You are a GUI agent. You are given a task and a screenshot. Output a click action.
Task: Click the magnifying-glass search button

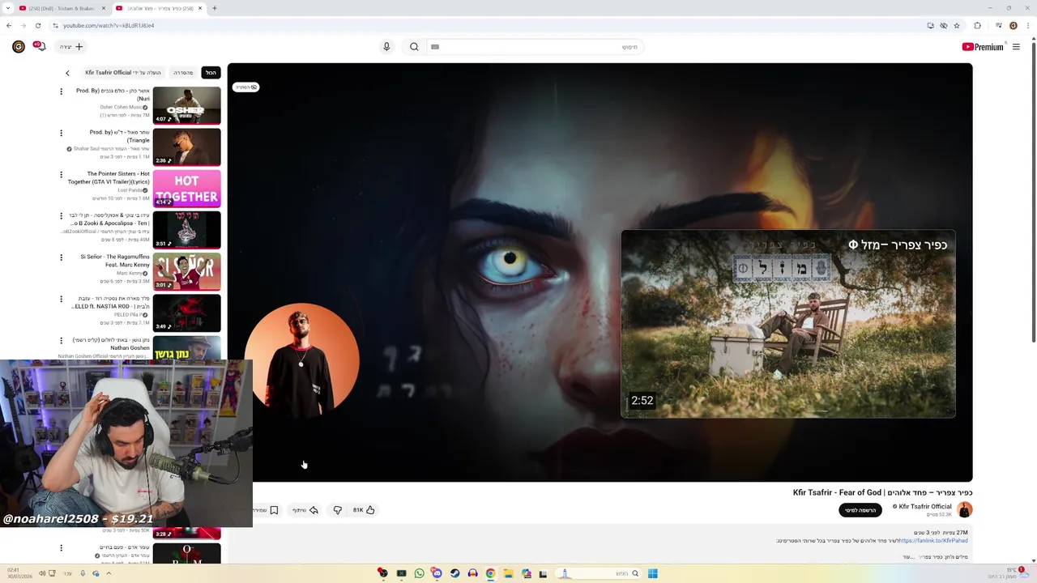(x=414, y=47)
